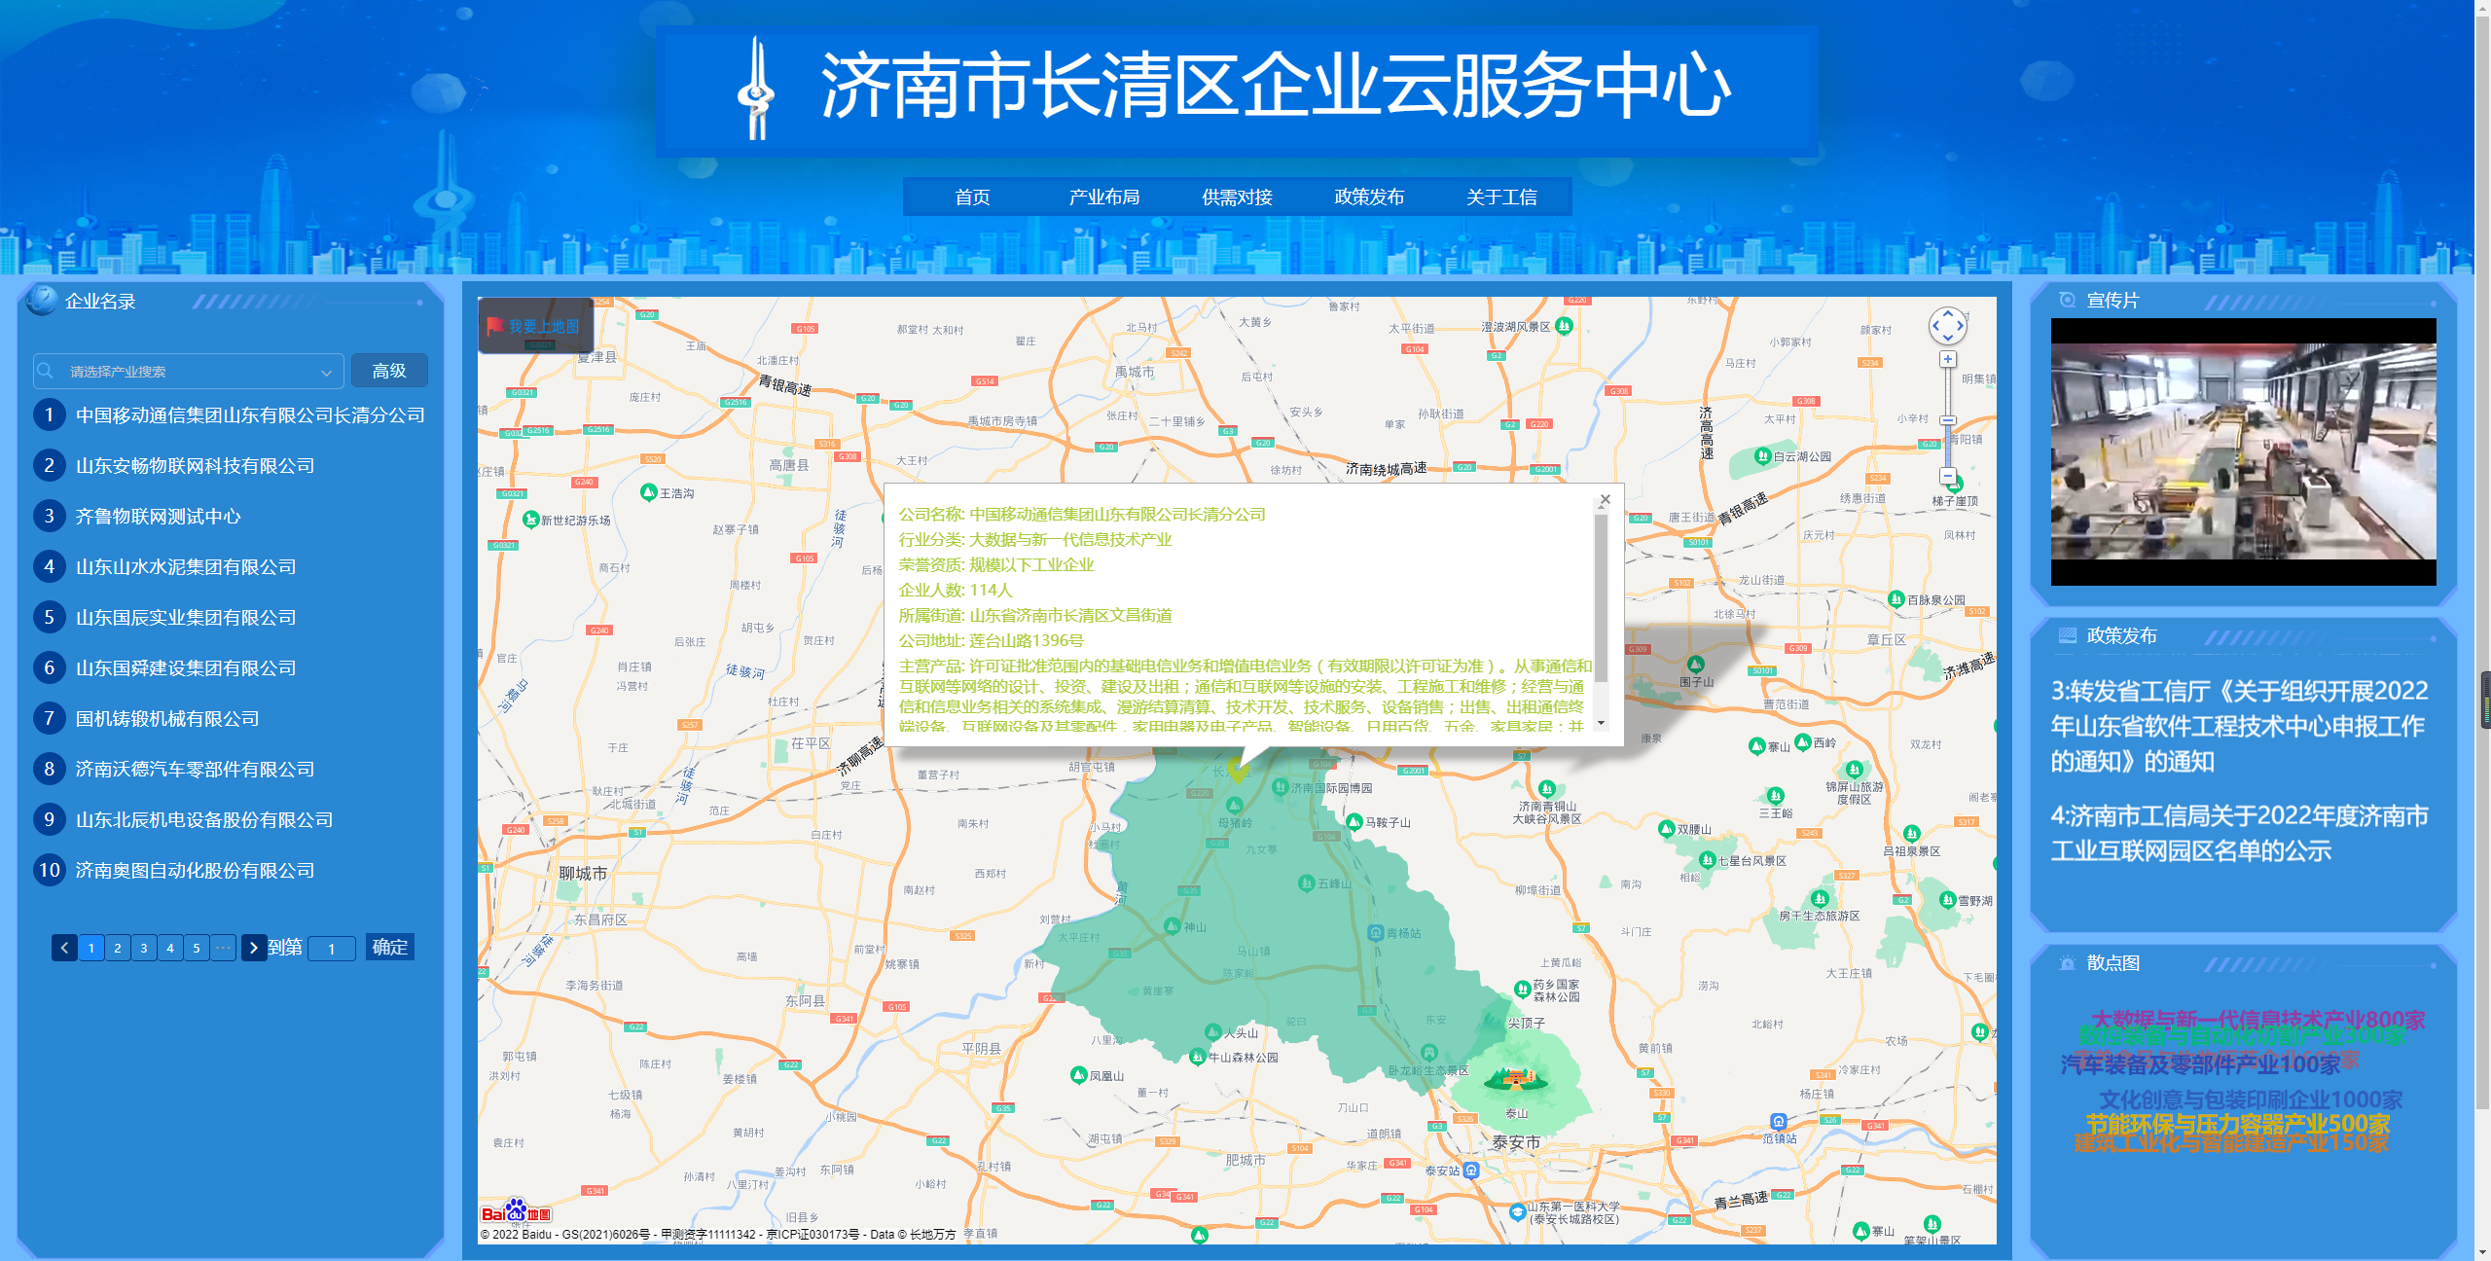Image resolution: width=2491 pixels, height=1261 pixels.
Task: Click the camera icon beside 宣传片
Action: 2066,301
